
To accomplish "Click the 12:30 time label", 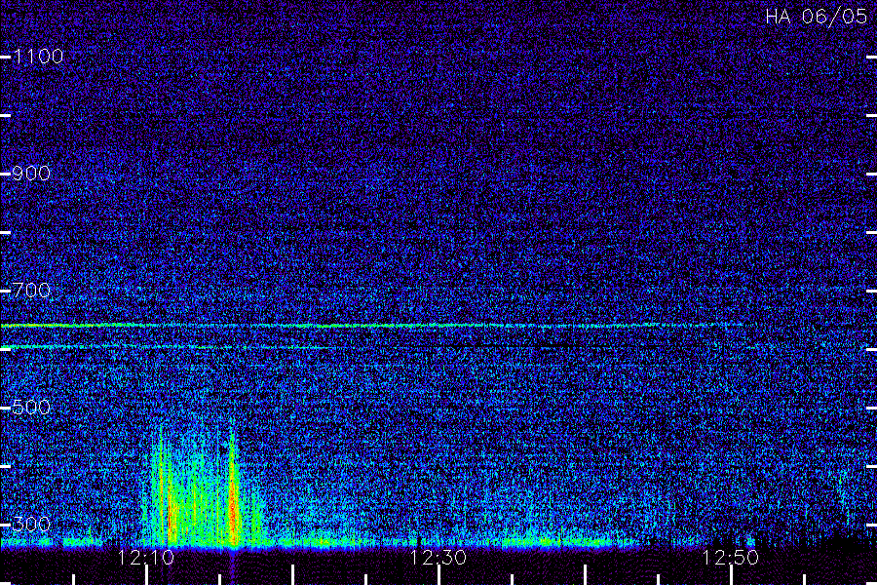I will click(438, 558).
